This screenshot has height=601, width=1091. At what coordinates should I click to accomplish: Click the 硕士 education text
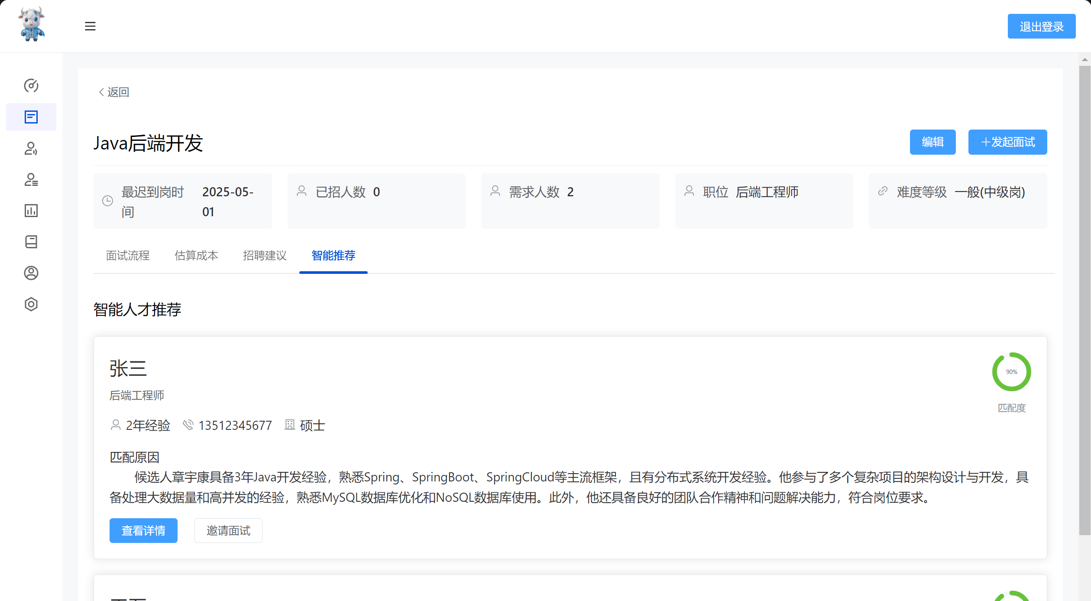pyautogui.click(x=312, y=425)
